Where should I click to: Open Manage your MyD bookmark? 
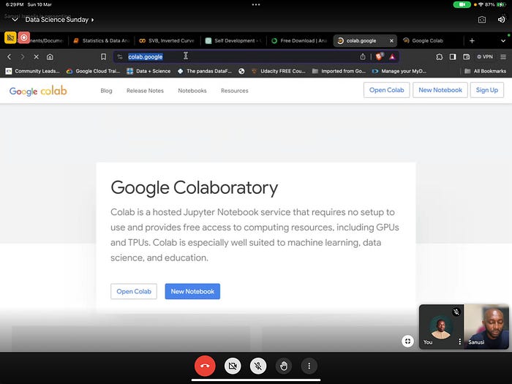click(x=399, y=71)
